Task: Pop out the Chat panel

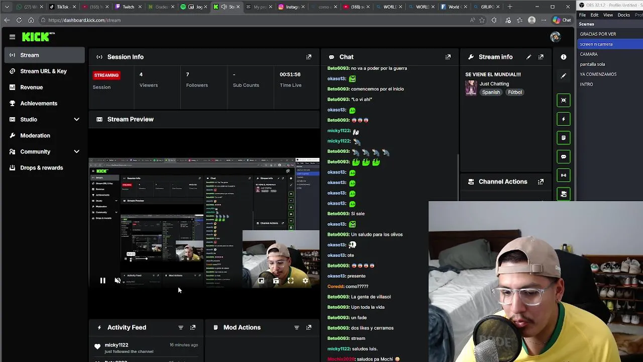Action: coord(448,57)
